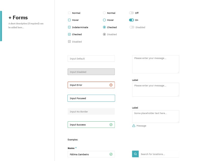Toggle the Indeterminate checkbox
The image size is (209, 161).
(x=69, y=27)
